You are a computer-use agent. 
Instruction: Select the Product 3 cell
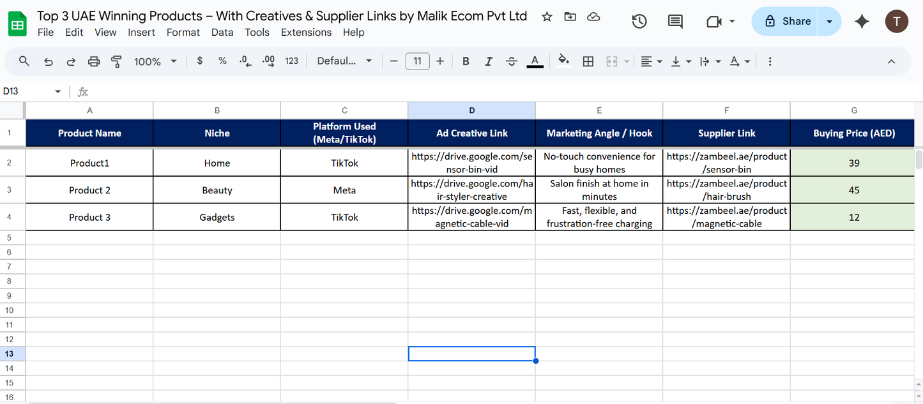pos(89,217)
